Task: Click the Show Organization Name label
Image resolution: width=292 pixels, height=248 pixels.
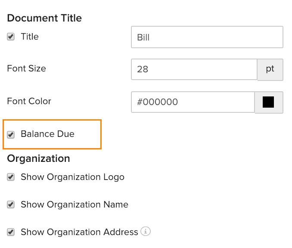Action: (x=74, y=205)
